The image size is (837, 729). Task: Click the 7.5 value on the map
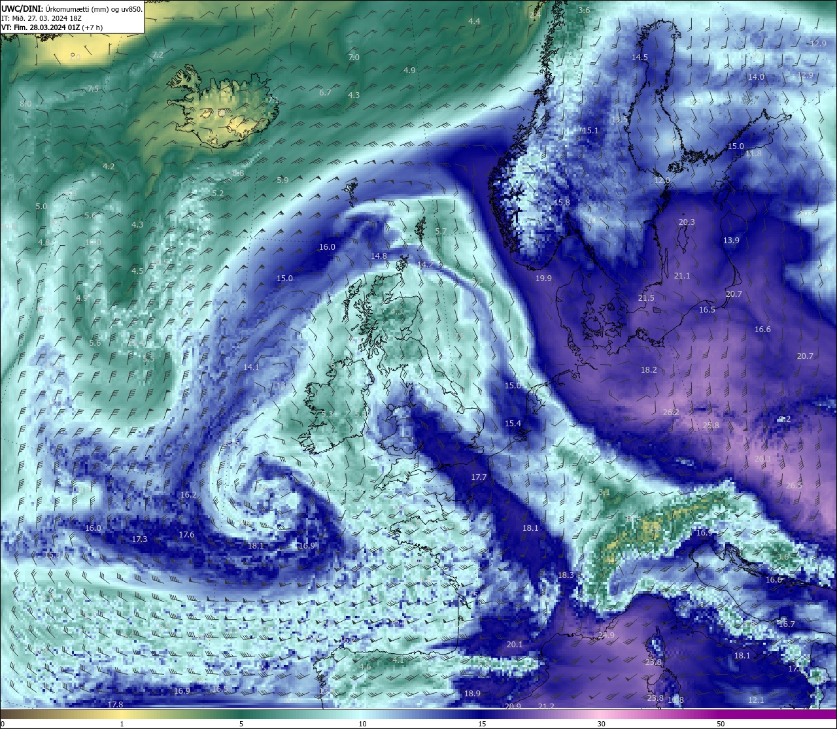[93, 89]
